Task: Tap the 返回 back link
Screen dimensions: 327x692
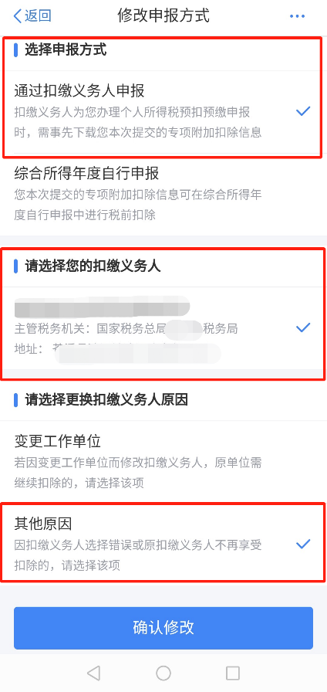Action: point(32,16)
